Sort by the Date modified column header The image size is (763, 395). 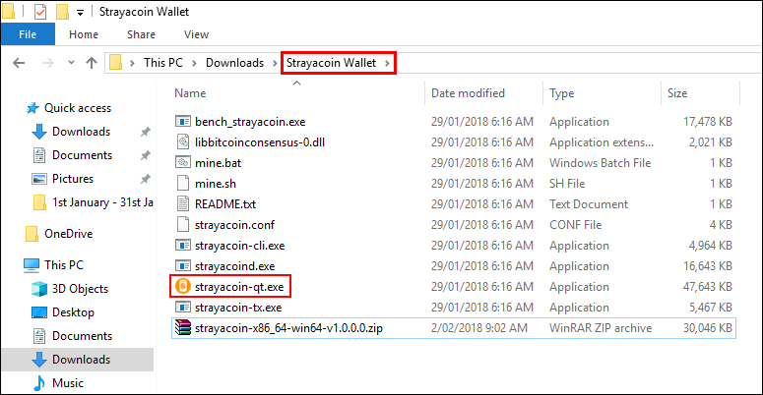[468, 93]
